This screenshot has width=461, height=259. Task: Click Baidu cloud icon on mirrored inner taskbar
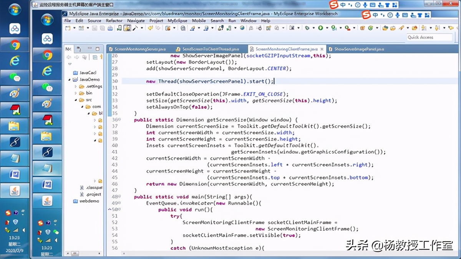click(x=48, y=38)
